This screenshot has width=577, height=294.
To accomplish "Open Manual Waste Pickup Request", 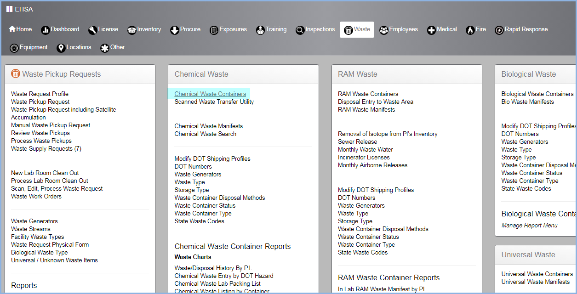I will pos(51,125).
